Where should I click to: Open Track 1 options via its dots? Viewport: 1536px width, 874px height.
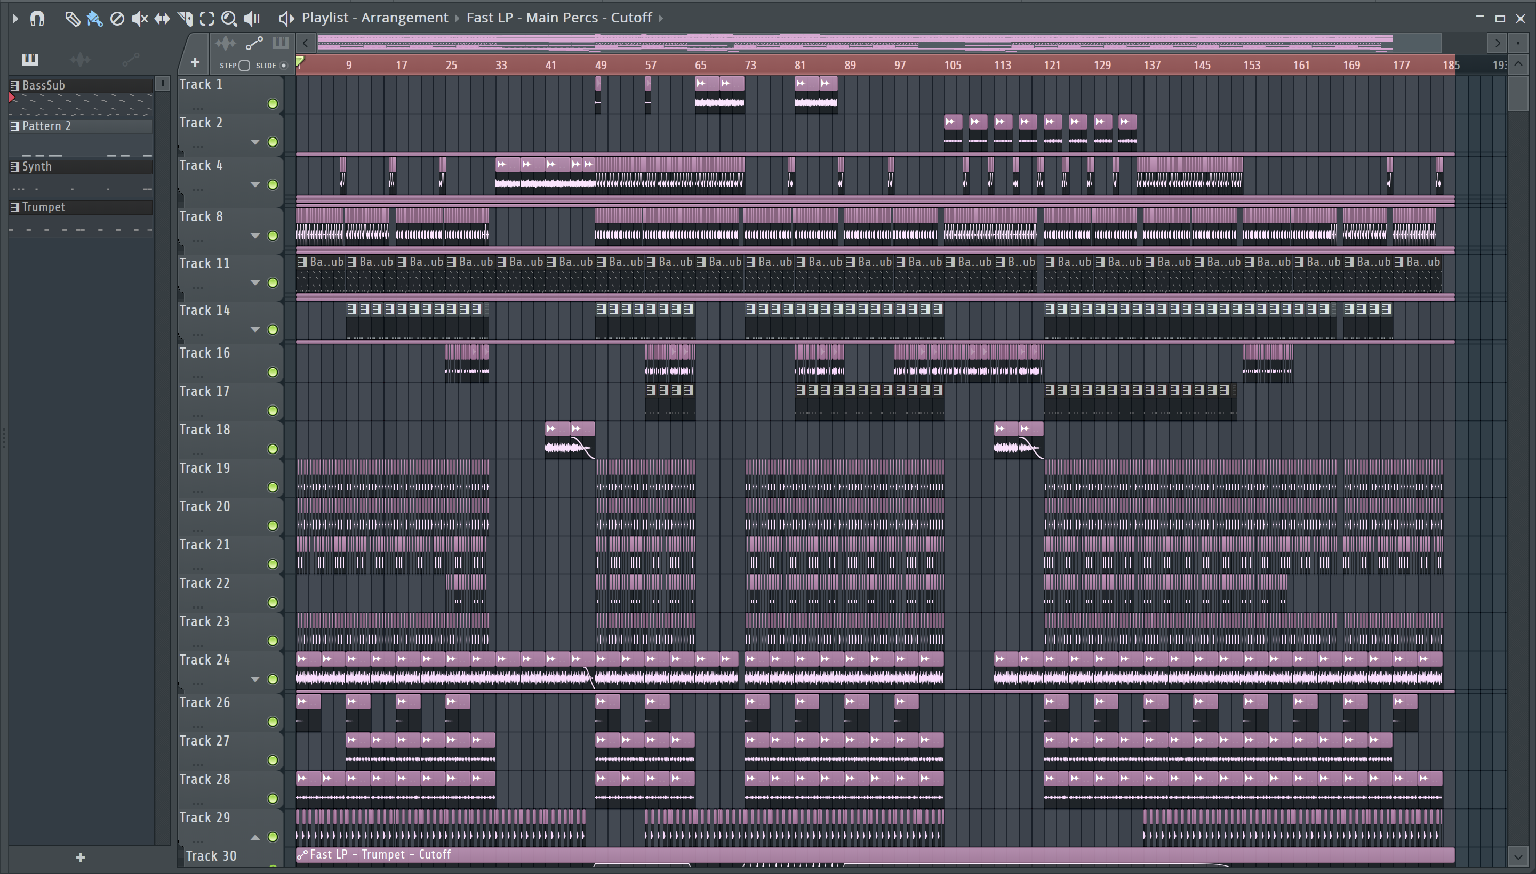tap(198, 108)
